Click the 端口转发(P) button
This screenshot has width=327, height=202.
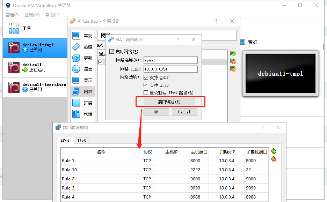point(169,102)
